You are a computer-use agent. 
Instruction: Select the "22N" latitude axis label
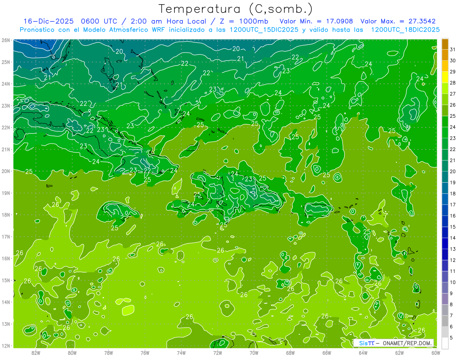pos(6,127)
